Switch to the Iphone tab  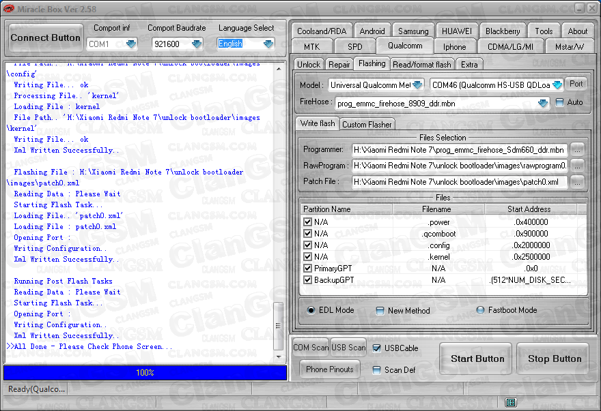pos(455,46)
